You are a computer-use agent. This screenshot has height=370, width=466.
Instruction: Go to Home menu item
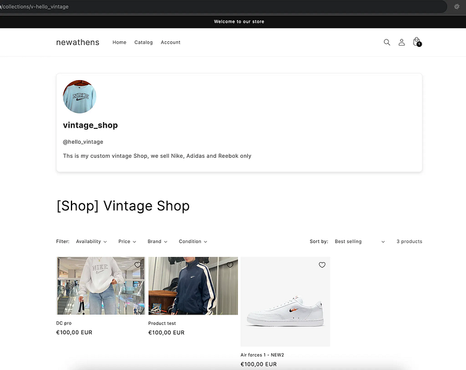click(119, 43)
